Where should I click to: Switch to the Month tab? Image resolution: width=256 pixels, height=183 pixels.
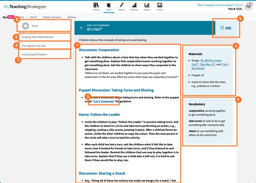pyautogui.click(x=34, y=17)
